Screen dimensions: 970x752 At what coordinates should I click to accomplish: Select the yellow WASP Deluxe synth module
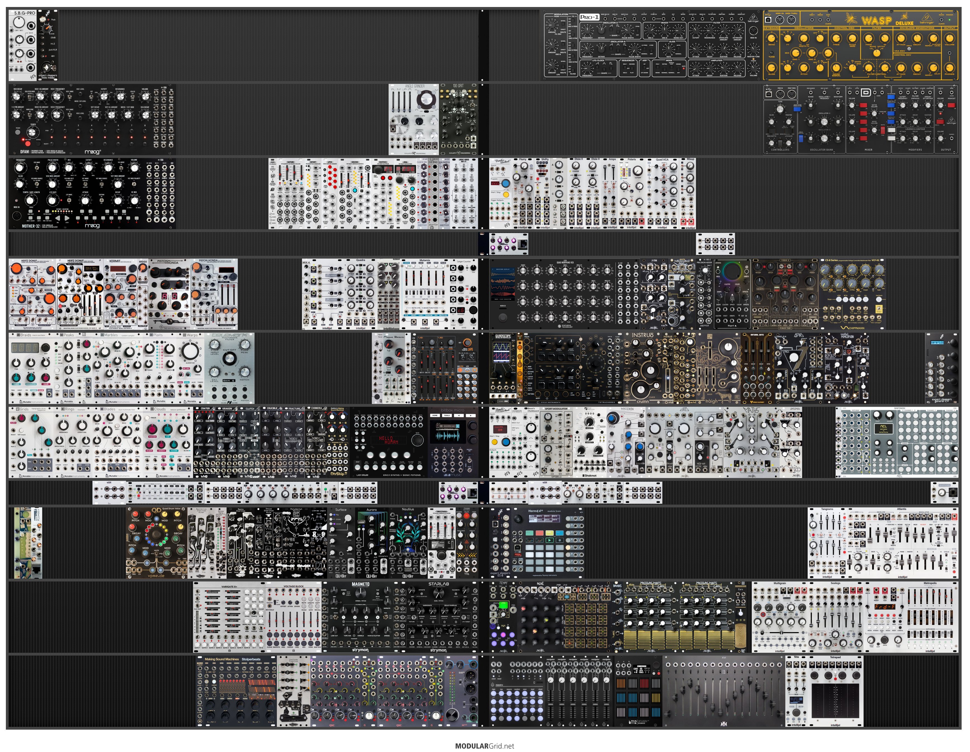[860, 45]
